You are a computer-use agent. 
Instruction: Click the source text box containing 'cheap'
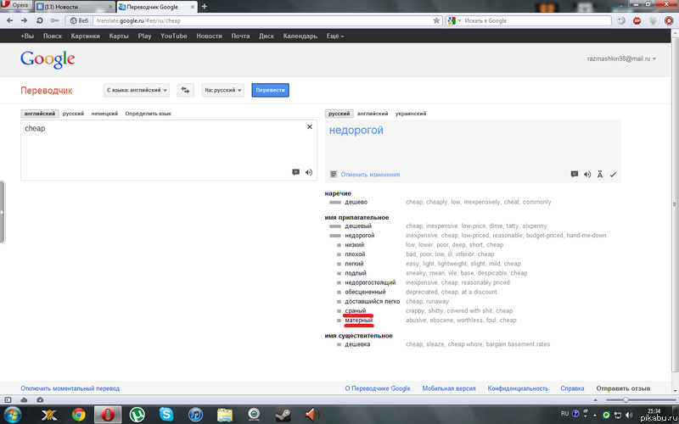tap(161, 148)
